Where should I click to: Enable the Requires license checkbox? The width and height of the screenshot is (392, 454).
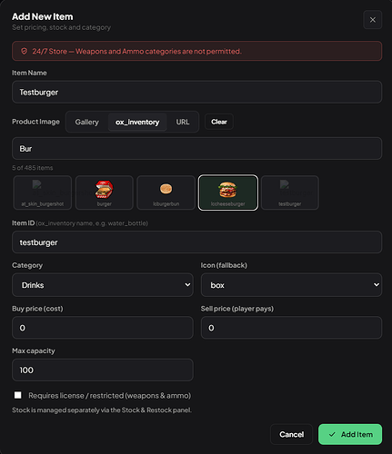point(18,395)
